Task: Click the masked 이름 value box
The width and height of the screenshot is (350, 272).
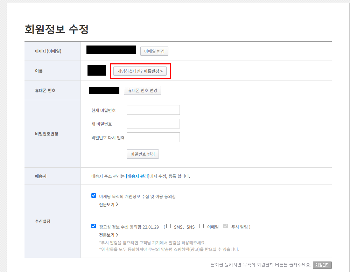Action: pos(96,70)
